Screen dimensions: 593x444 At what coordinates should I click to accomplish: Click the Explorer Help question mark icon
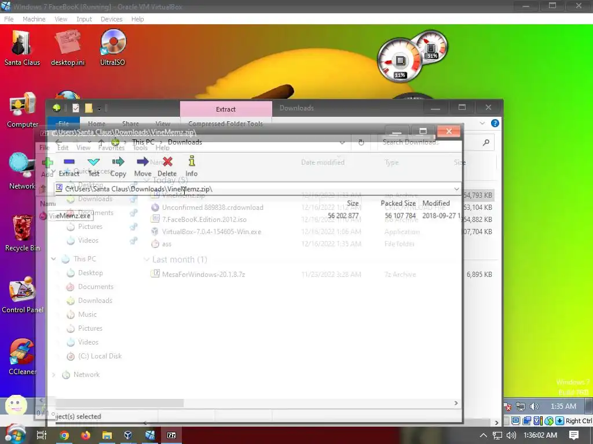(495, 123)
